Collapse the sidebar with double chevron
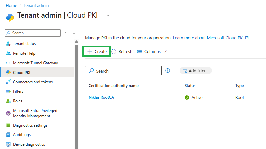 74,33
